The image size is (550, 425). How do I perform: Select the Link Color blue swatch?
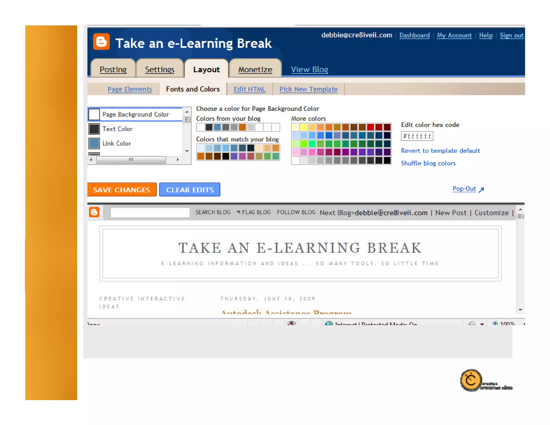coord(94,143)
